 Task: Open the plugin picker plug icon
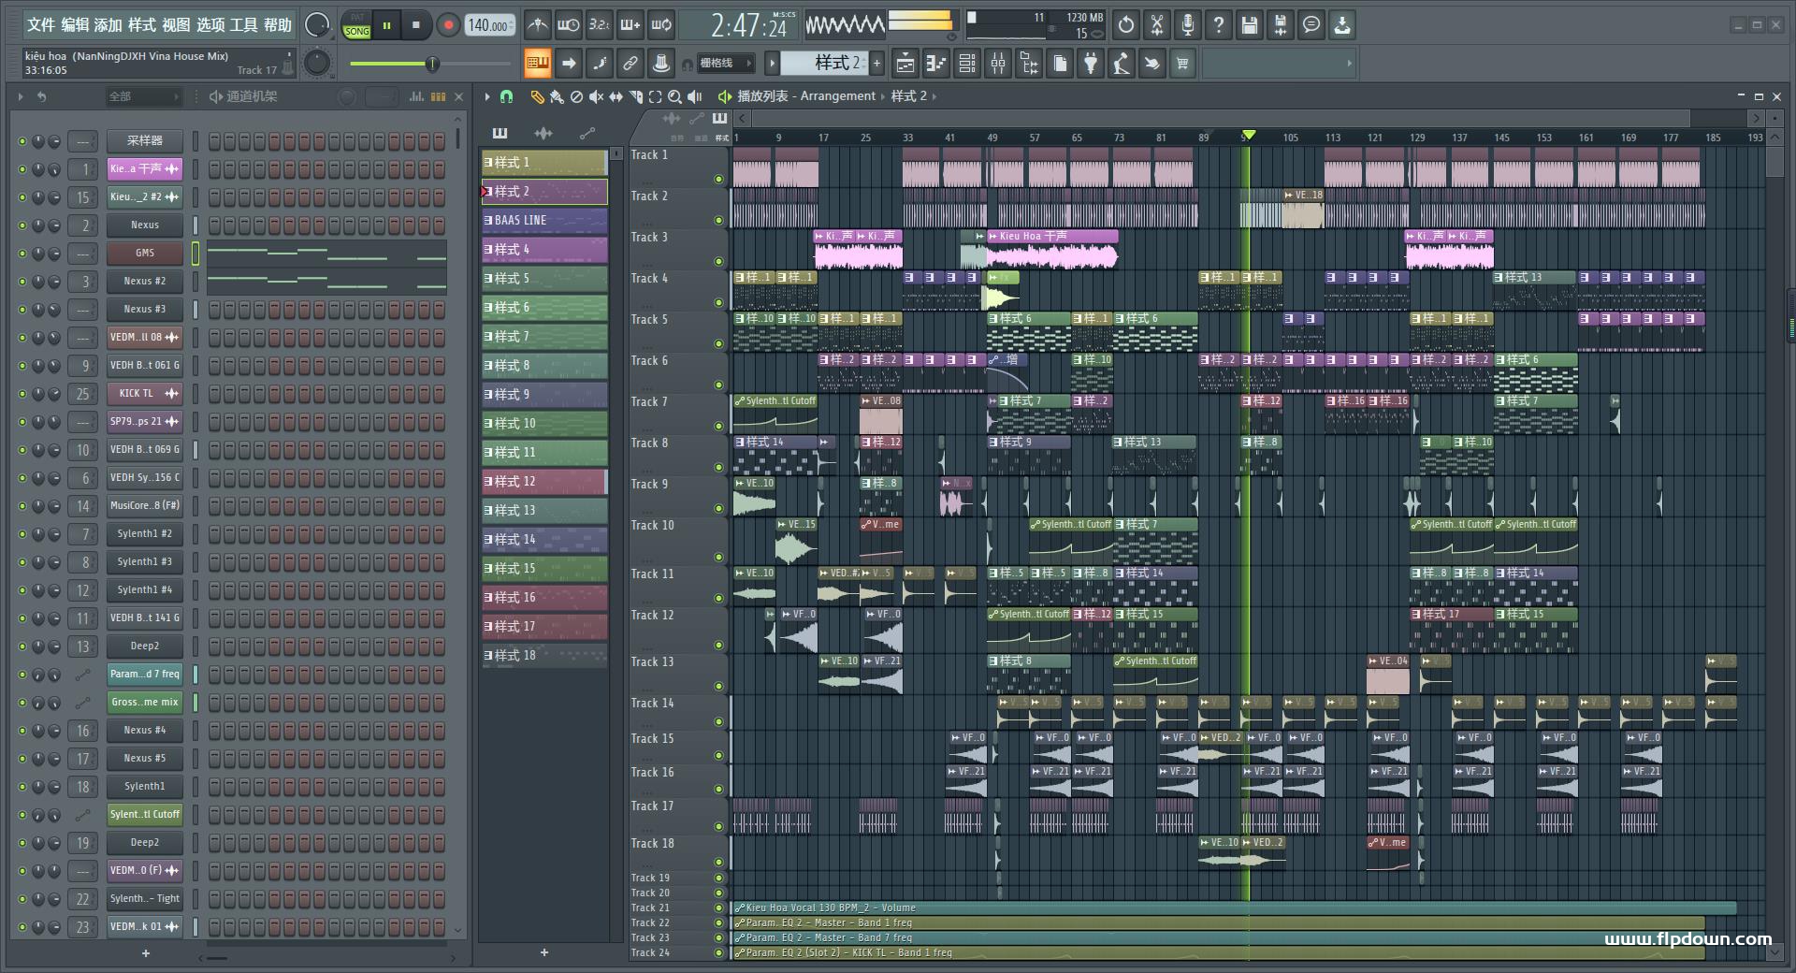[x=1091, y=64]
